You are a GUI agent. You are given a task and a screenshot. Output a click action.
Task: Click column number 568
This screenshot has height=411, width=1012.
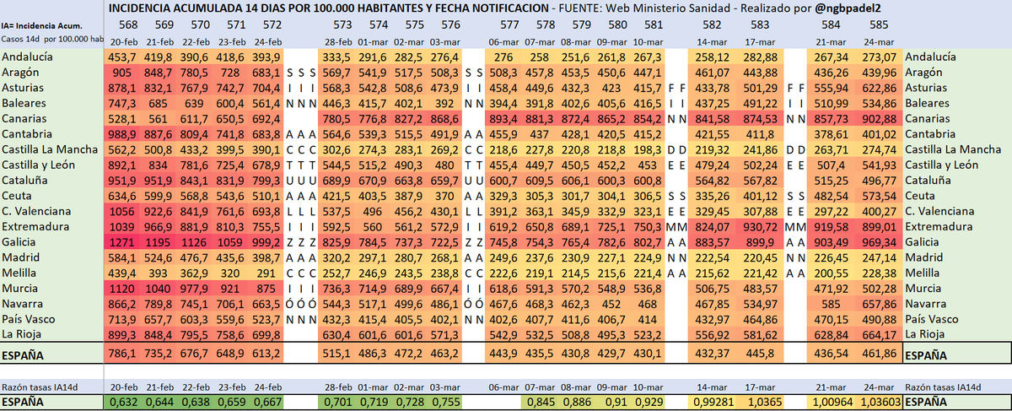[x=128, y=26]
